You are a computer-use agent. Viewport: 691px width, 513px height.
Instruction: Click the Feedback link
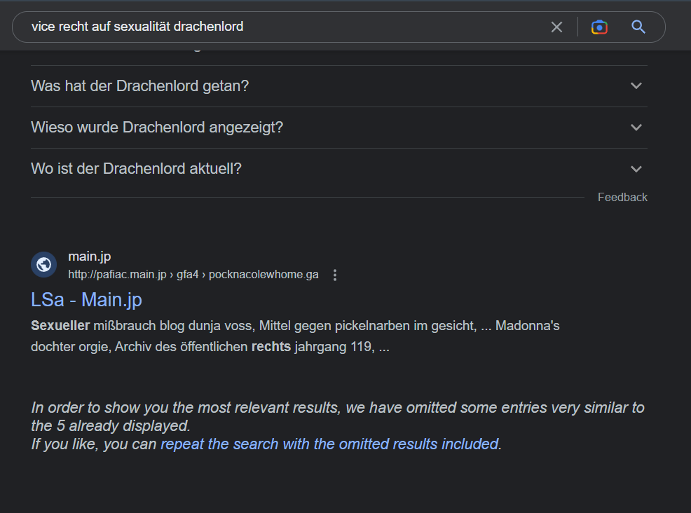tap(622, 197)
